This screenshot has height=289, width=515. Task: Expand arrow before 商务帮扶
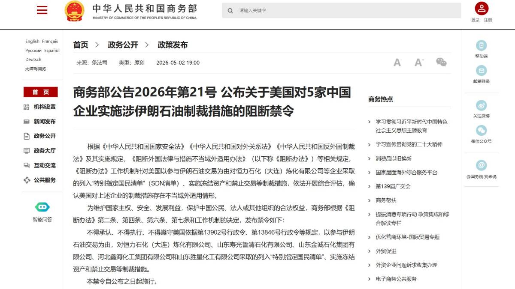pos(370,200)
